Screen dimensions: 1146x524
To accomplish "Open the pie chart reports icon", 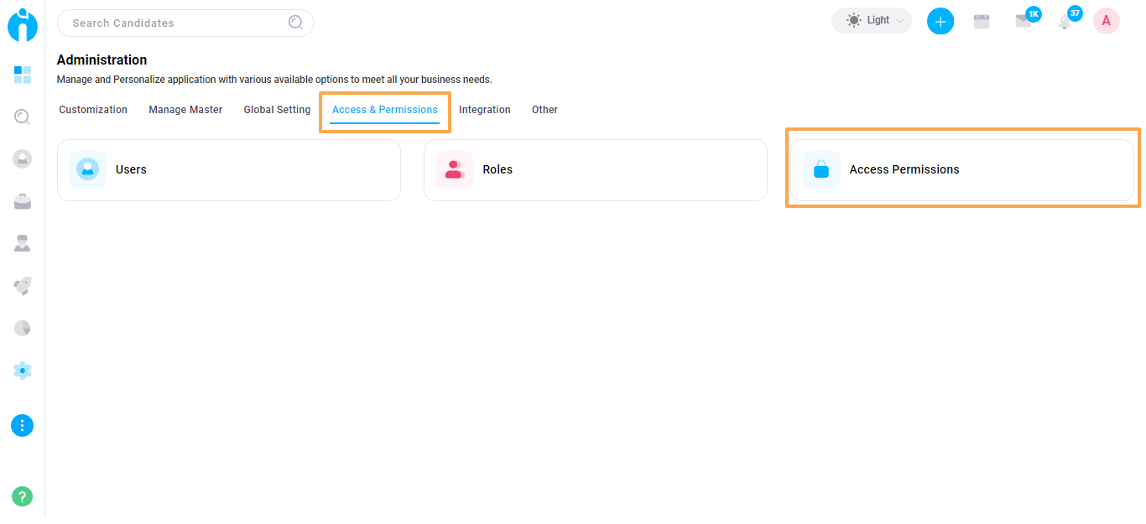I will 23,328.
